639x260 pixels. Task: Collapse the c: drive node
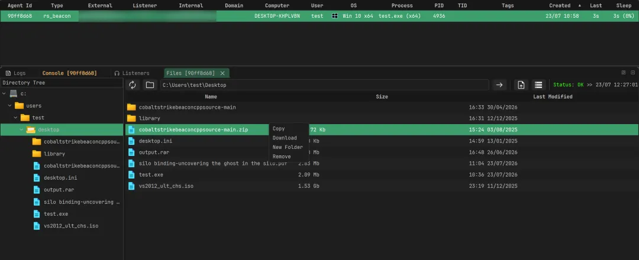pos(4,93)
